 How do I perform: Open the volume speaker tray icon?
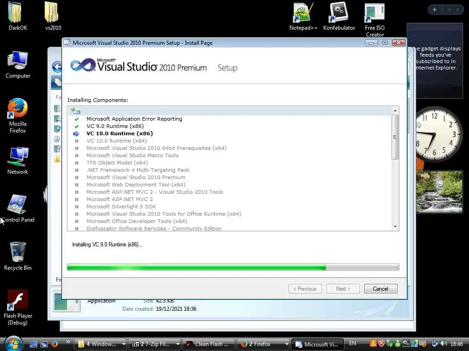coord(444,344)
